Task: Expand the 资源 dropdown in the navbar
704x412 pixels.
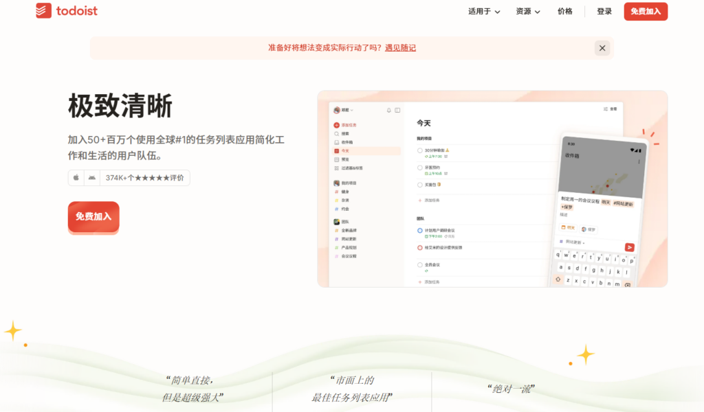Action: 526,11
